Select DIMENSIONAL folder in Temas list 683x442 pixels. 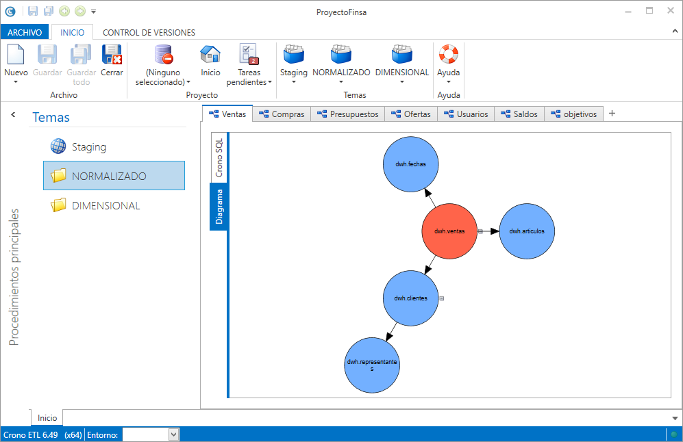(x=105, y=205)
